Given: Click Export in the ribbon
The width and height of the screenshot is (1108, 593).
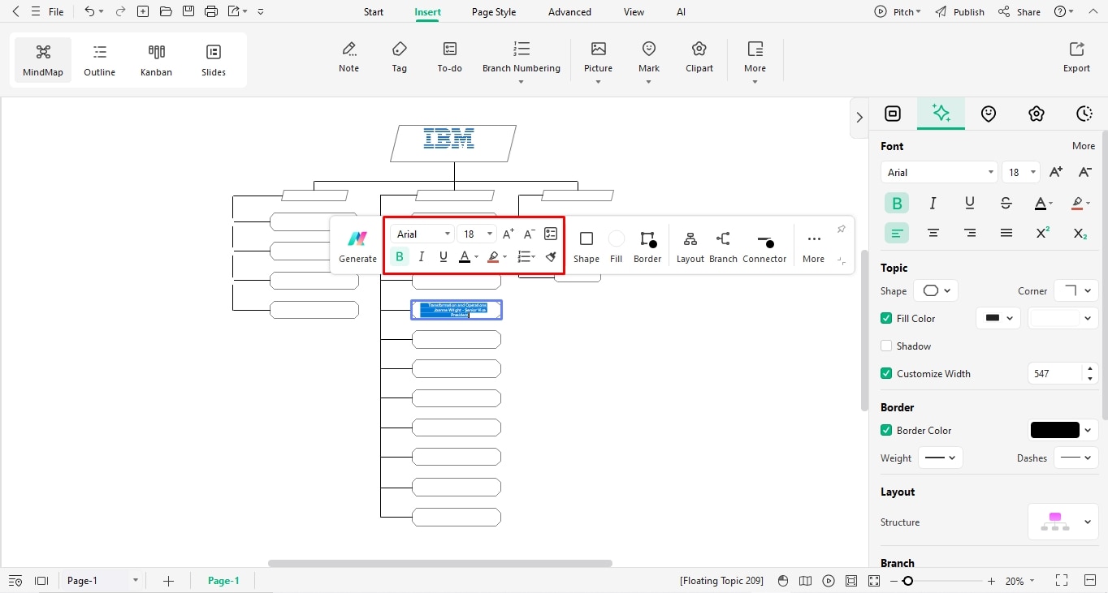Looking at the screenshot, I should [1076, 58].
